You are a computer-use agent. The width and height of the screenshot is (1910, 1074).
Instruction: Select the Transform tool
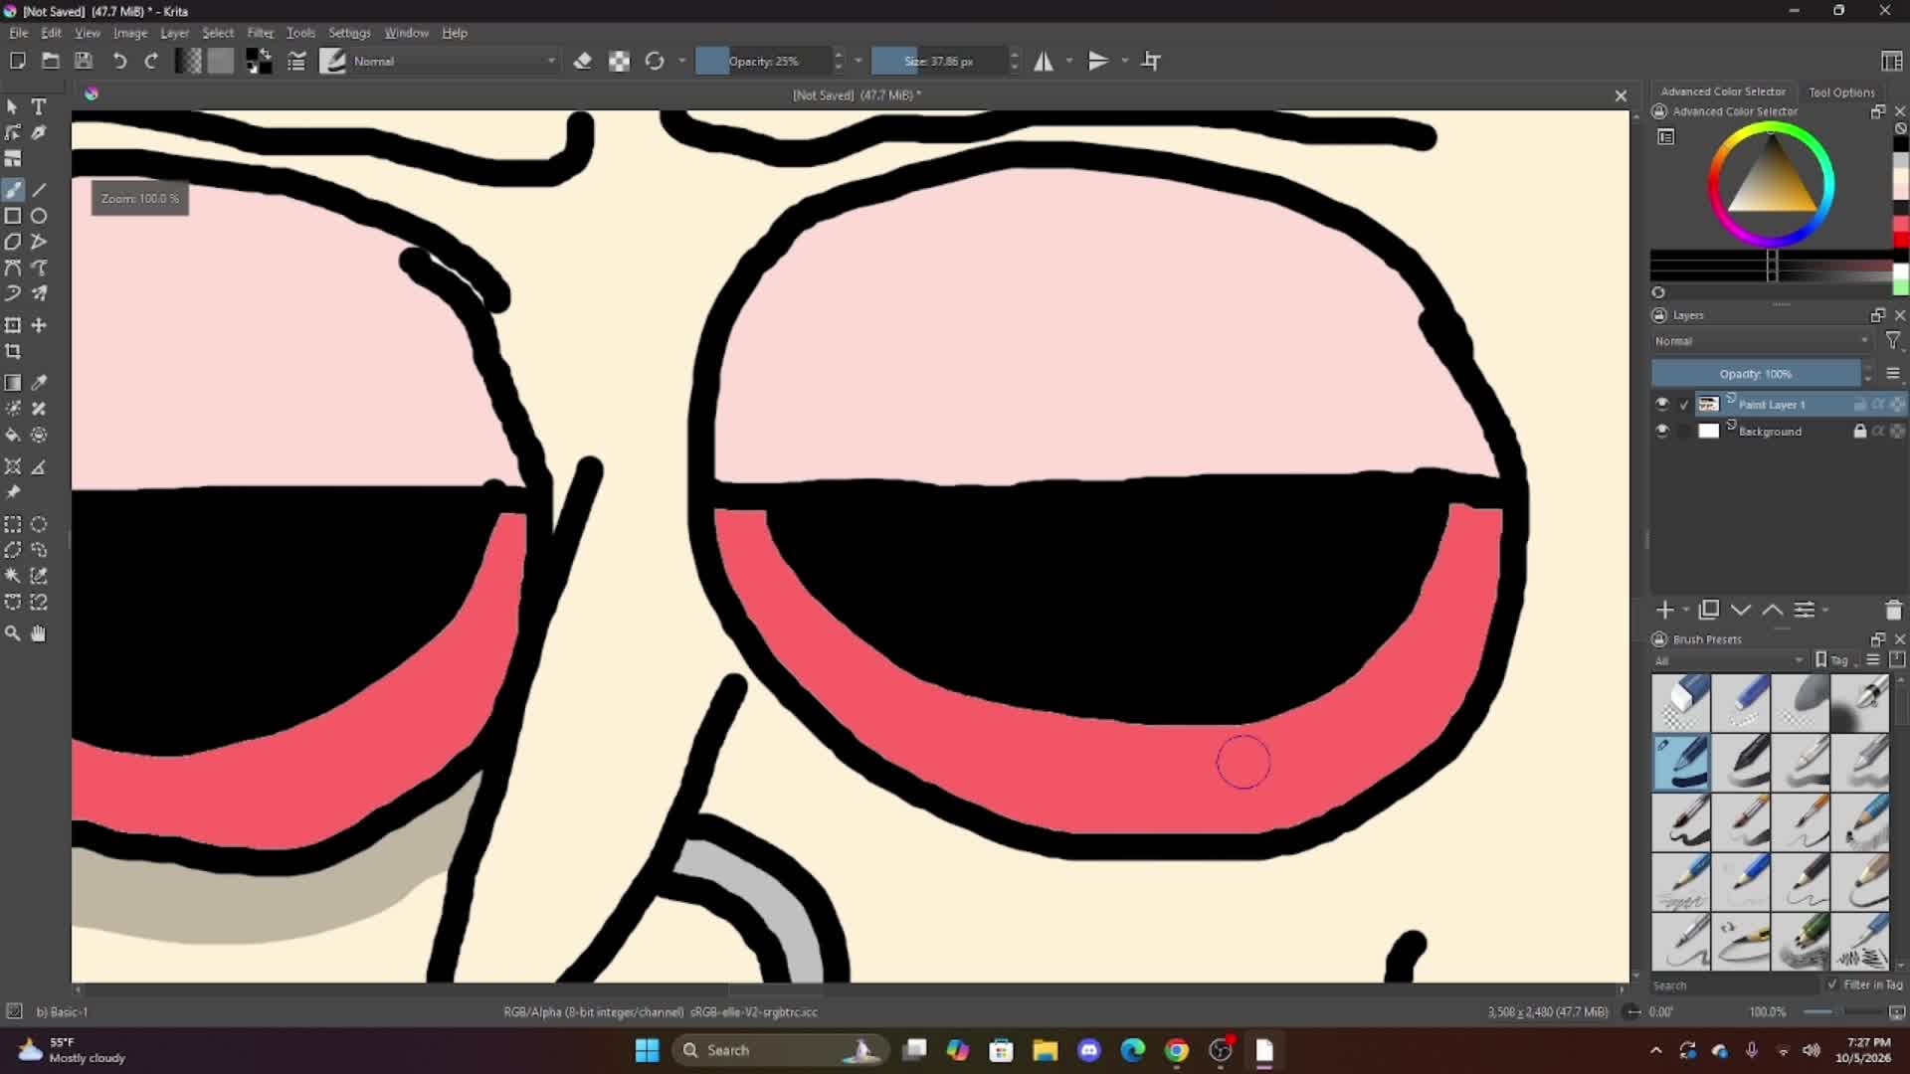coord(13,325)
